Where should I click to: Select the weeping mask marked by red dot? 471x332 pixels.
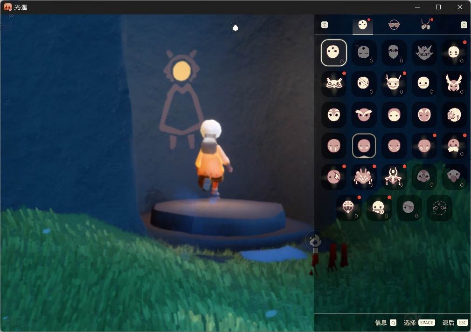click(x=424, y=146)
